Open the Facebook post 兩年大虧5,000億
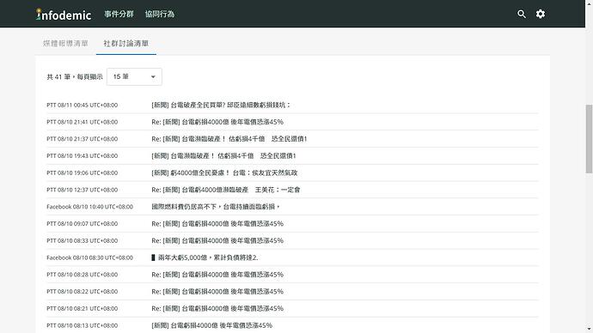 [205, 257]
